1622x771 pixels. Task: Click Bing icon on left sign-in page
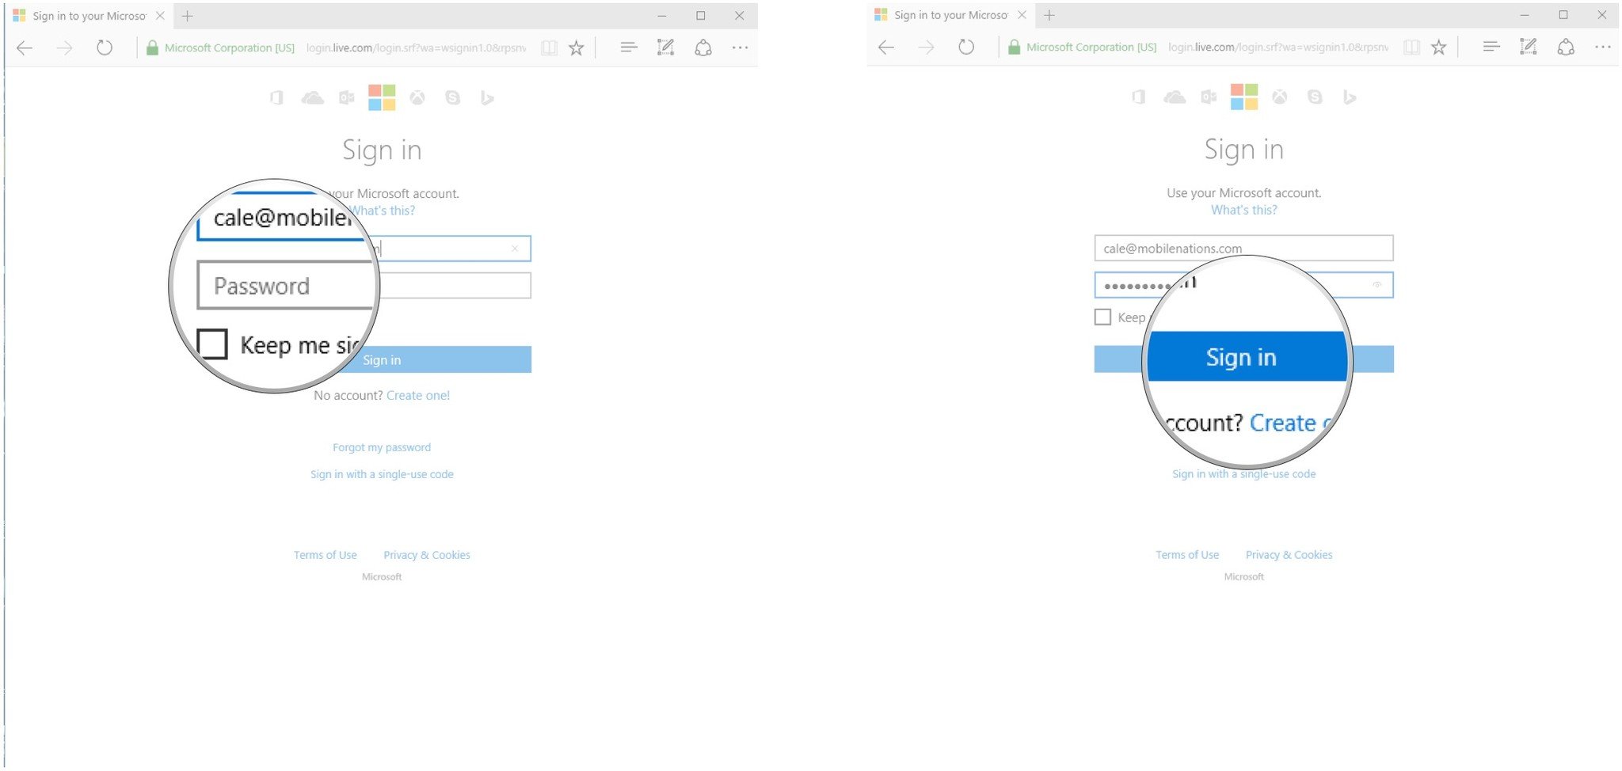click(487, 98)
